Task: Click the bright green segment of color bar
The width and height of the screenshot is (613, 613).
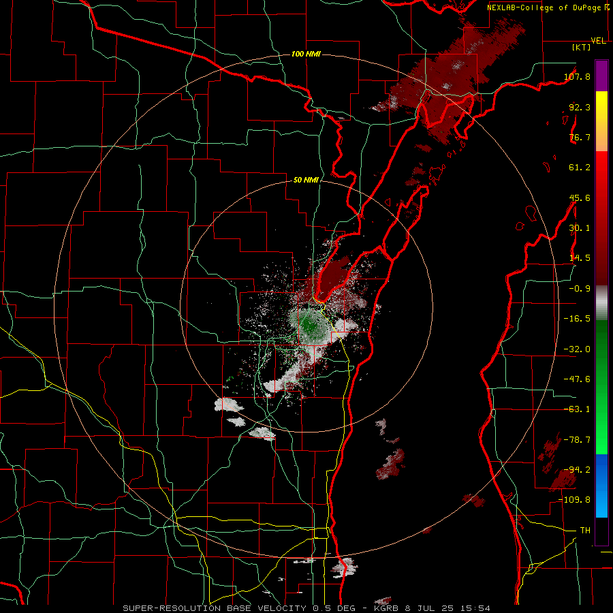Action: 601,387
